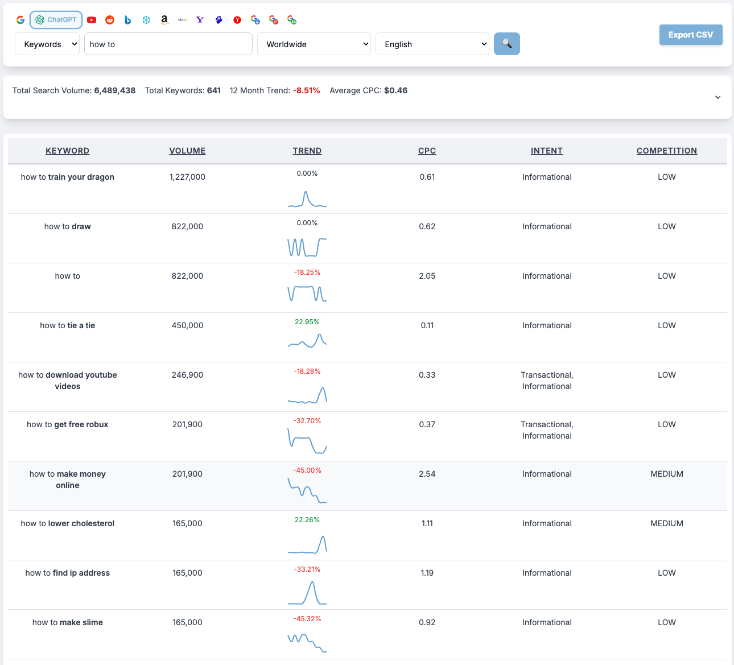Sort the table by CPC

click(427, 151)
